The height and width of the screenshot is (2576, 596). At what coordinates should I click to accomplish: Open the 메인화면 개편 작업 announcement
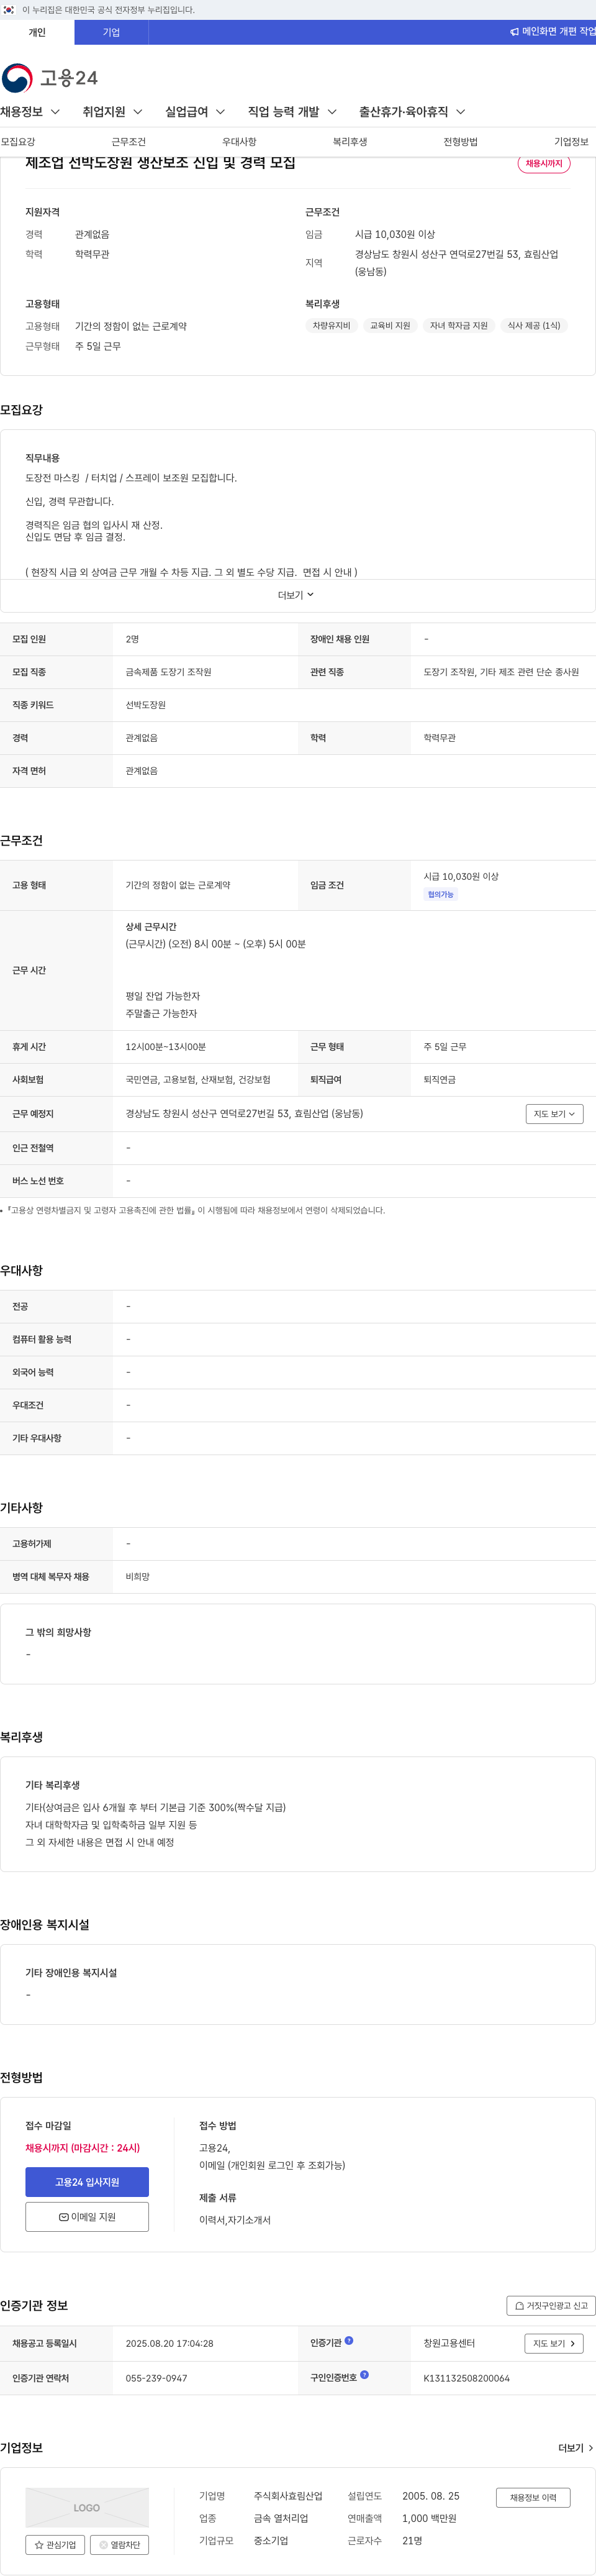[552, 32]
